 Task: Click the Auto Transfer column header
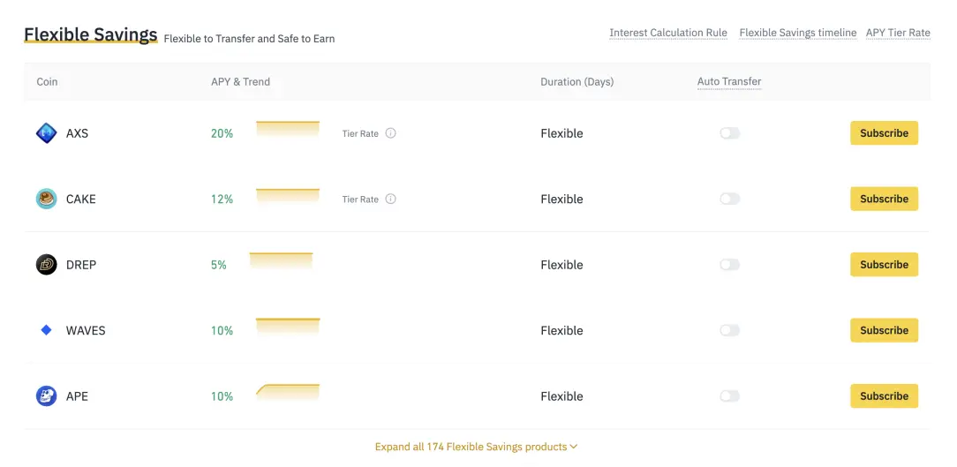(x=729, y=82)
